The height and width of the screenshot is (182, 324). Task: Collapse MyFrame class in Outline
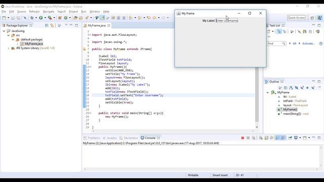click(268, 93)
